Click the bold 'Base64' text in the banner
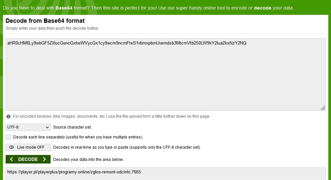This screenshot has width=331, height=180. pos(64,8)
